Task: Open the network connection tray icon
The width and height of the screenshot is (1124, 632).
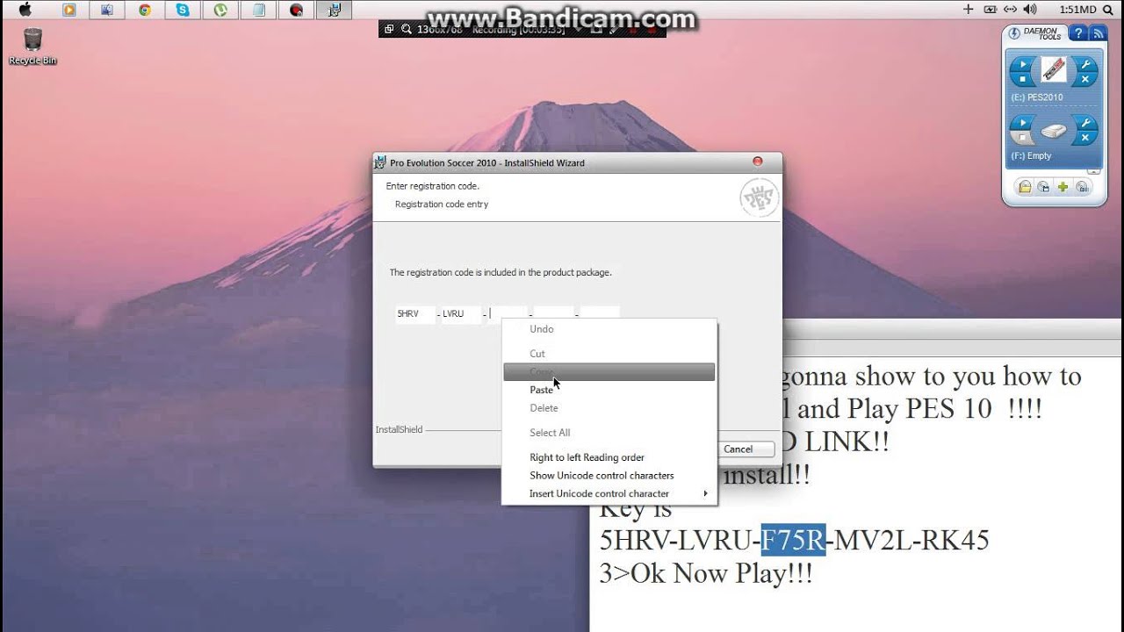Action: click(x=1008, y=10)
